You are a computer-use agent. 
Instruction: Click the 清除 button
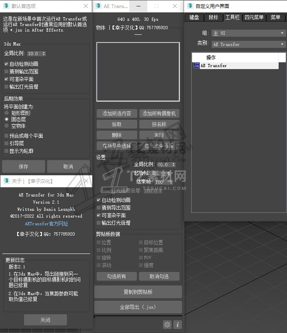(159, 135)
